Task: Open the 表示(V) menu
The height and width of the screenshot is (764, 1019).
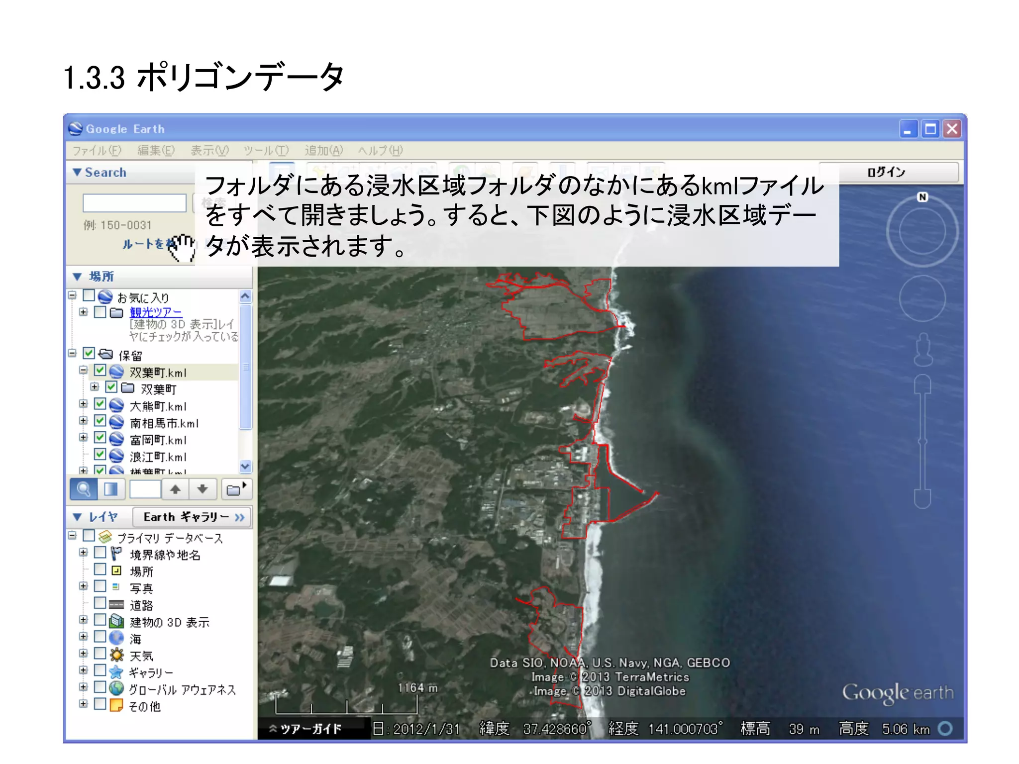Action: (210, 150)
